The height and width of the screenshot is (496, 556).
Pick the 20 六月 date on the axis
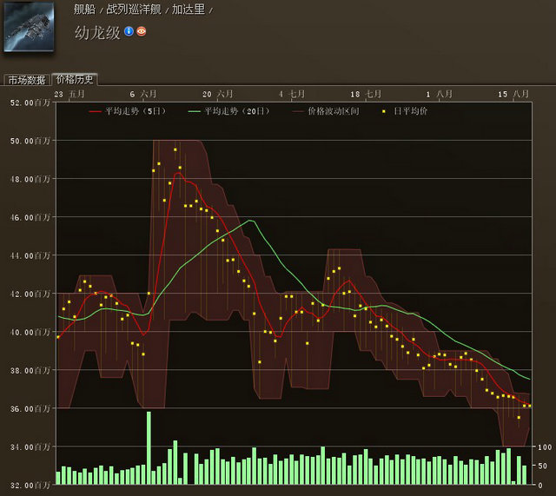(x=218, y=93)
